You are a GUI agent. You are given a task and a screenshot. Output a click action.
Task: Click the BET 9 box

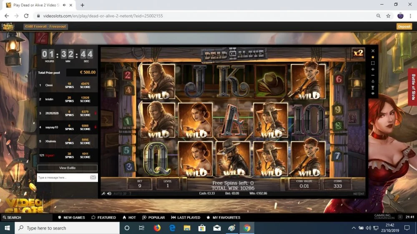(x=140, y=184)
